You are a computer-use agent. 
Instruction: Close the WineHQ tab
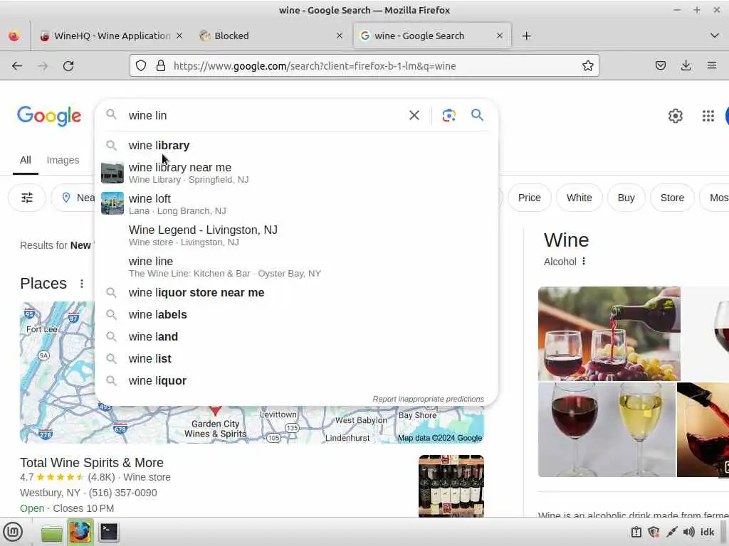click(x=179, y=36)
